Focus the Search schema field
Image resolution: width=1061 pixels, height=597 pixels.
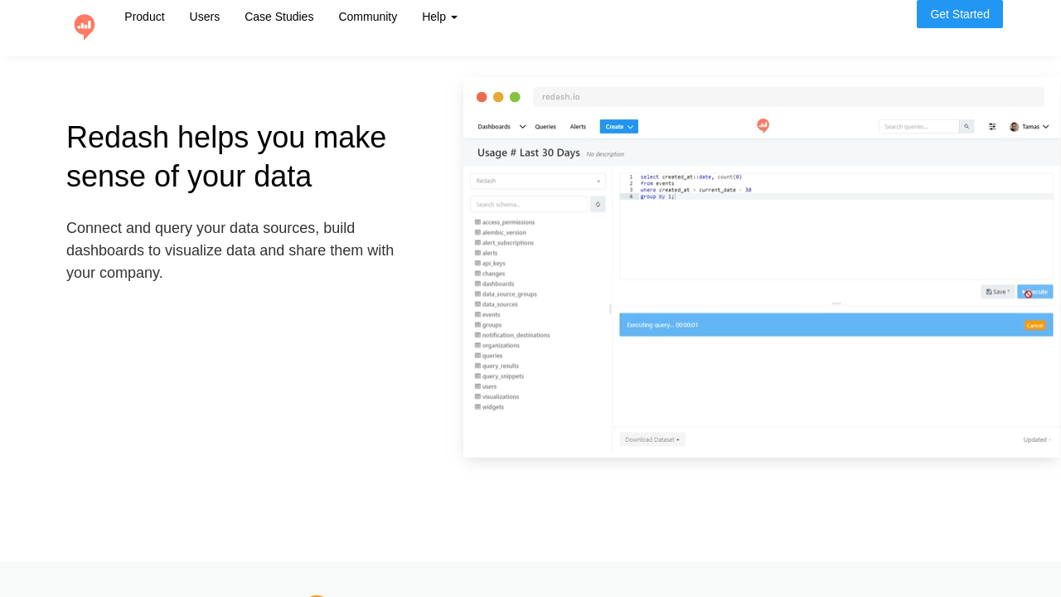point(529,204)
